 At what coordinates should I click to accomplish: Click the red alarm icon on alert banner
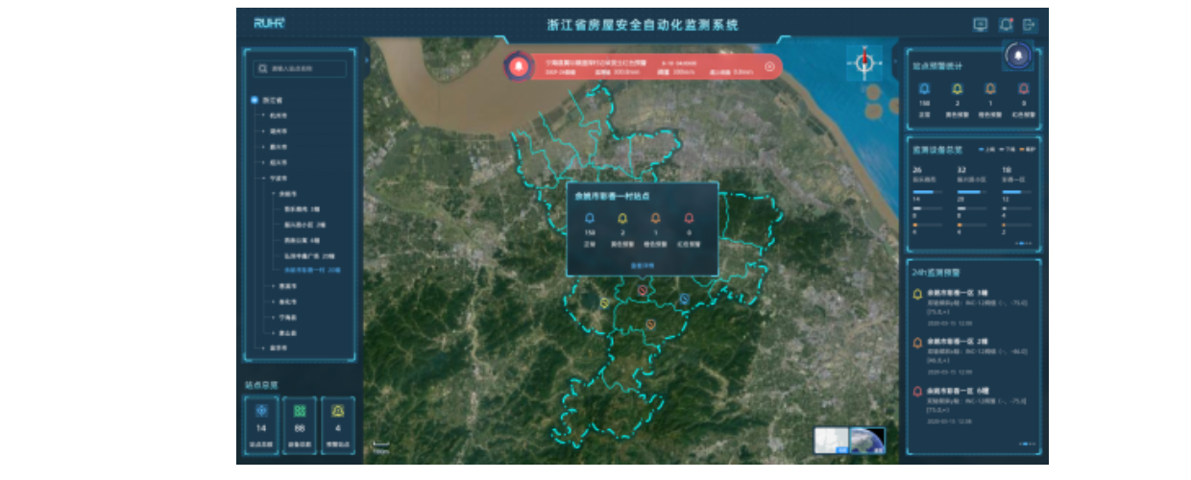click(519, 66)
